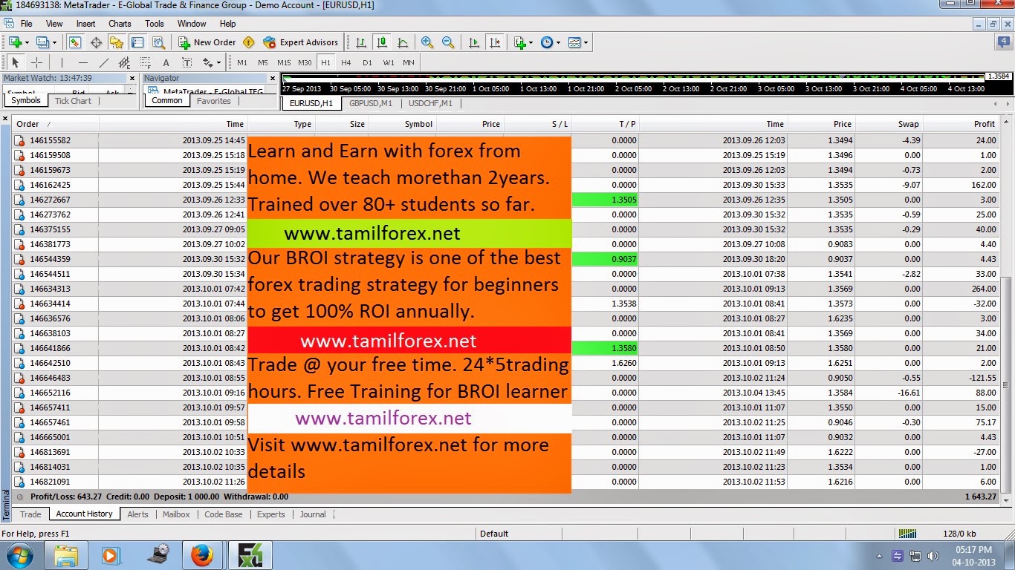Open the Charts menu
The width and height of the screenshot is (1015, 570).
tap(120, 24)
